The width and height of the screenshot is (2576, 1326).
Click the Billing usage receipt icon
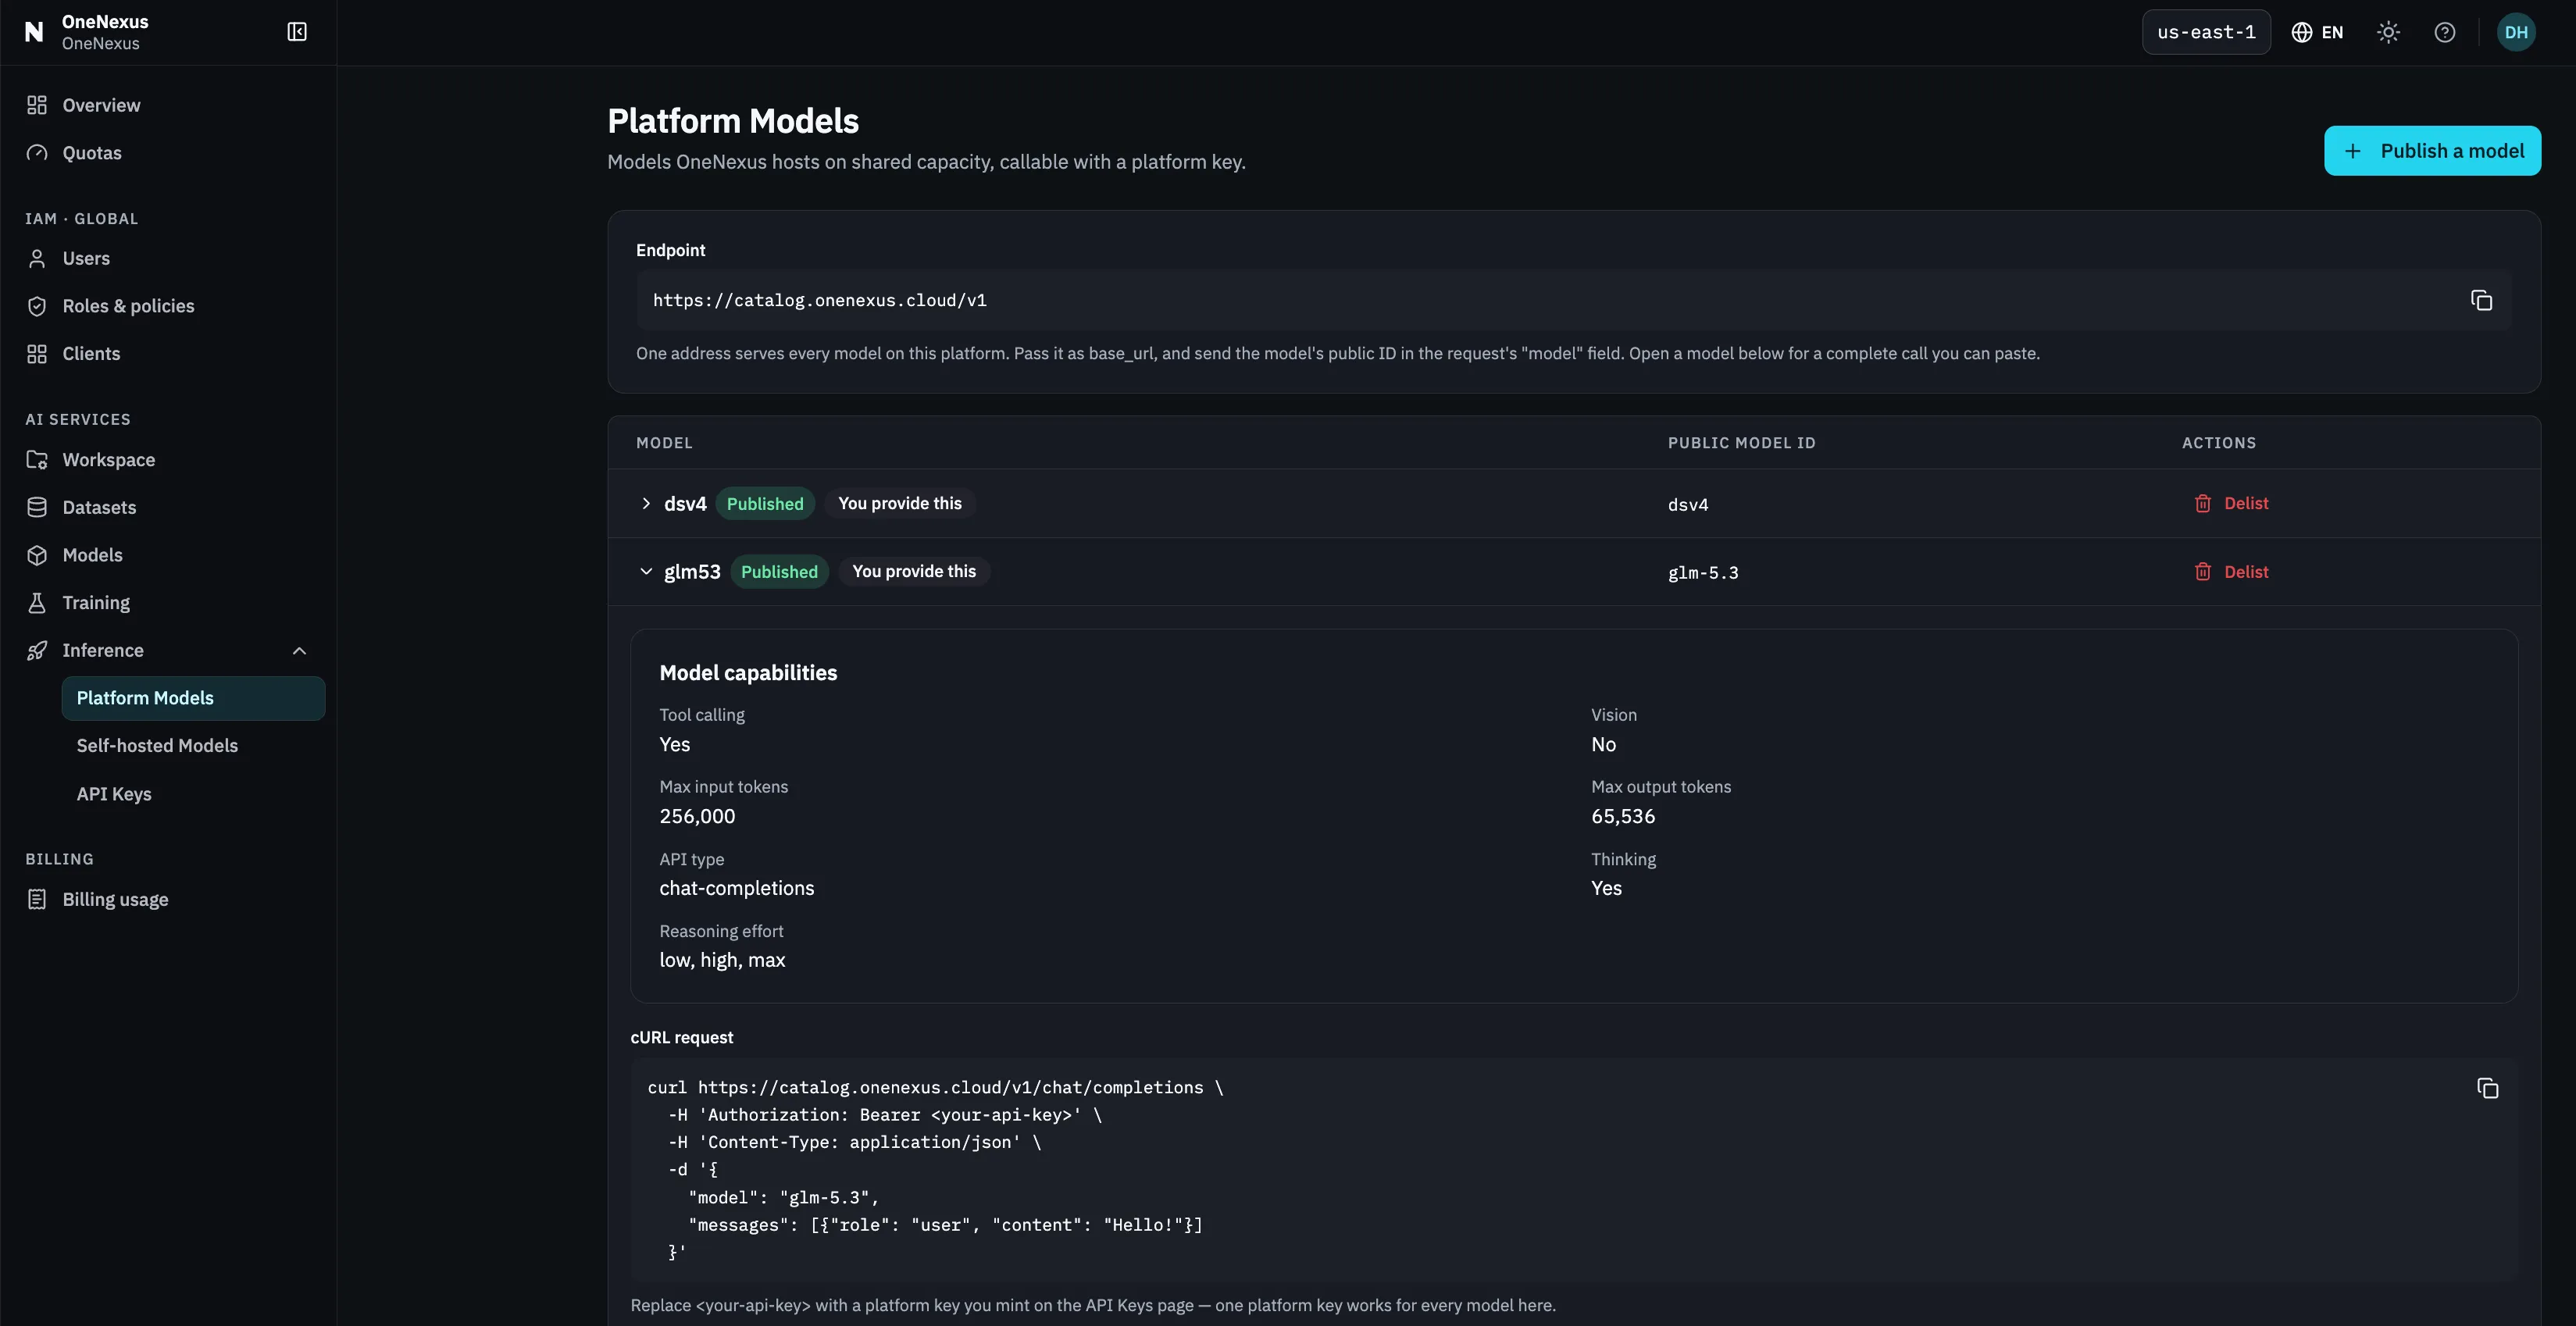37,899
